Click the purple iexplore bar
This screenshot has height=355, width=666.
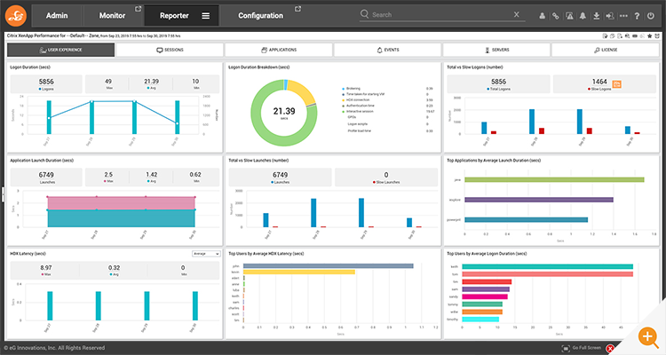[x=539, y=200]
